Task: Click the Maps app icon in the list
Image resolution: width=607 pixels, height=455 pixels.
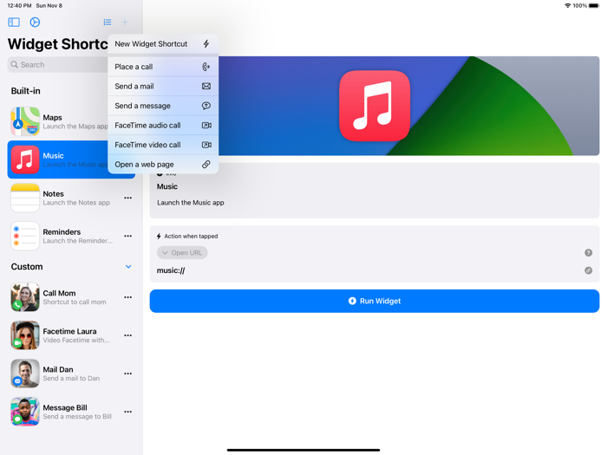Action: point(25,121)
